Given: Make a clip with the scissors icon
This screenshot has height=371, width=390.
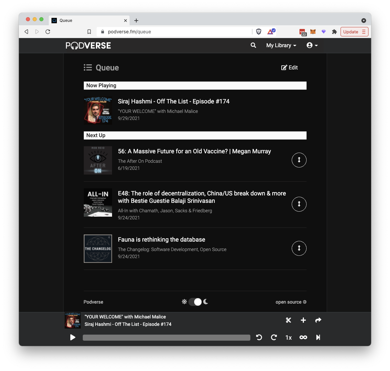Looking at the screenshot, I should pos(288,320).
